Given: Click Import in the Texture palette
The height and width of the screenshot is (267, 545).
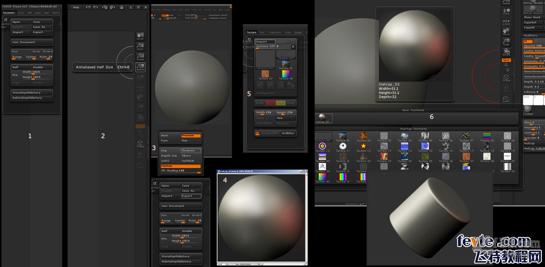Looking at the screenshot, I should 264,42.
